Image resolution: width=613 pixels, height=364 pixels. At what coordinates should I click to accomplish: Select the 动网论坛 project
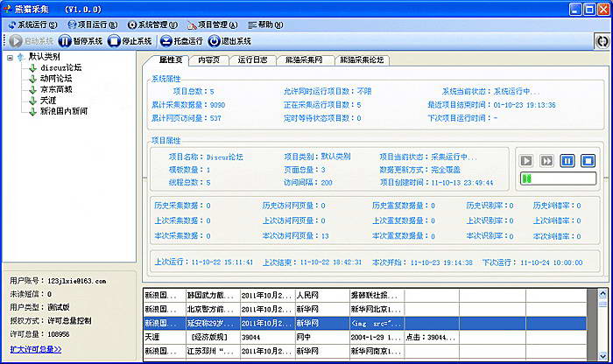tap(56, 79)
